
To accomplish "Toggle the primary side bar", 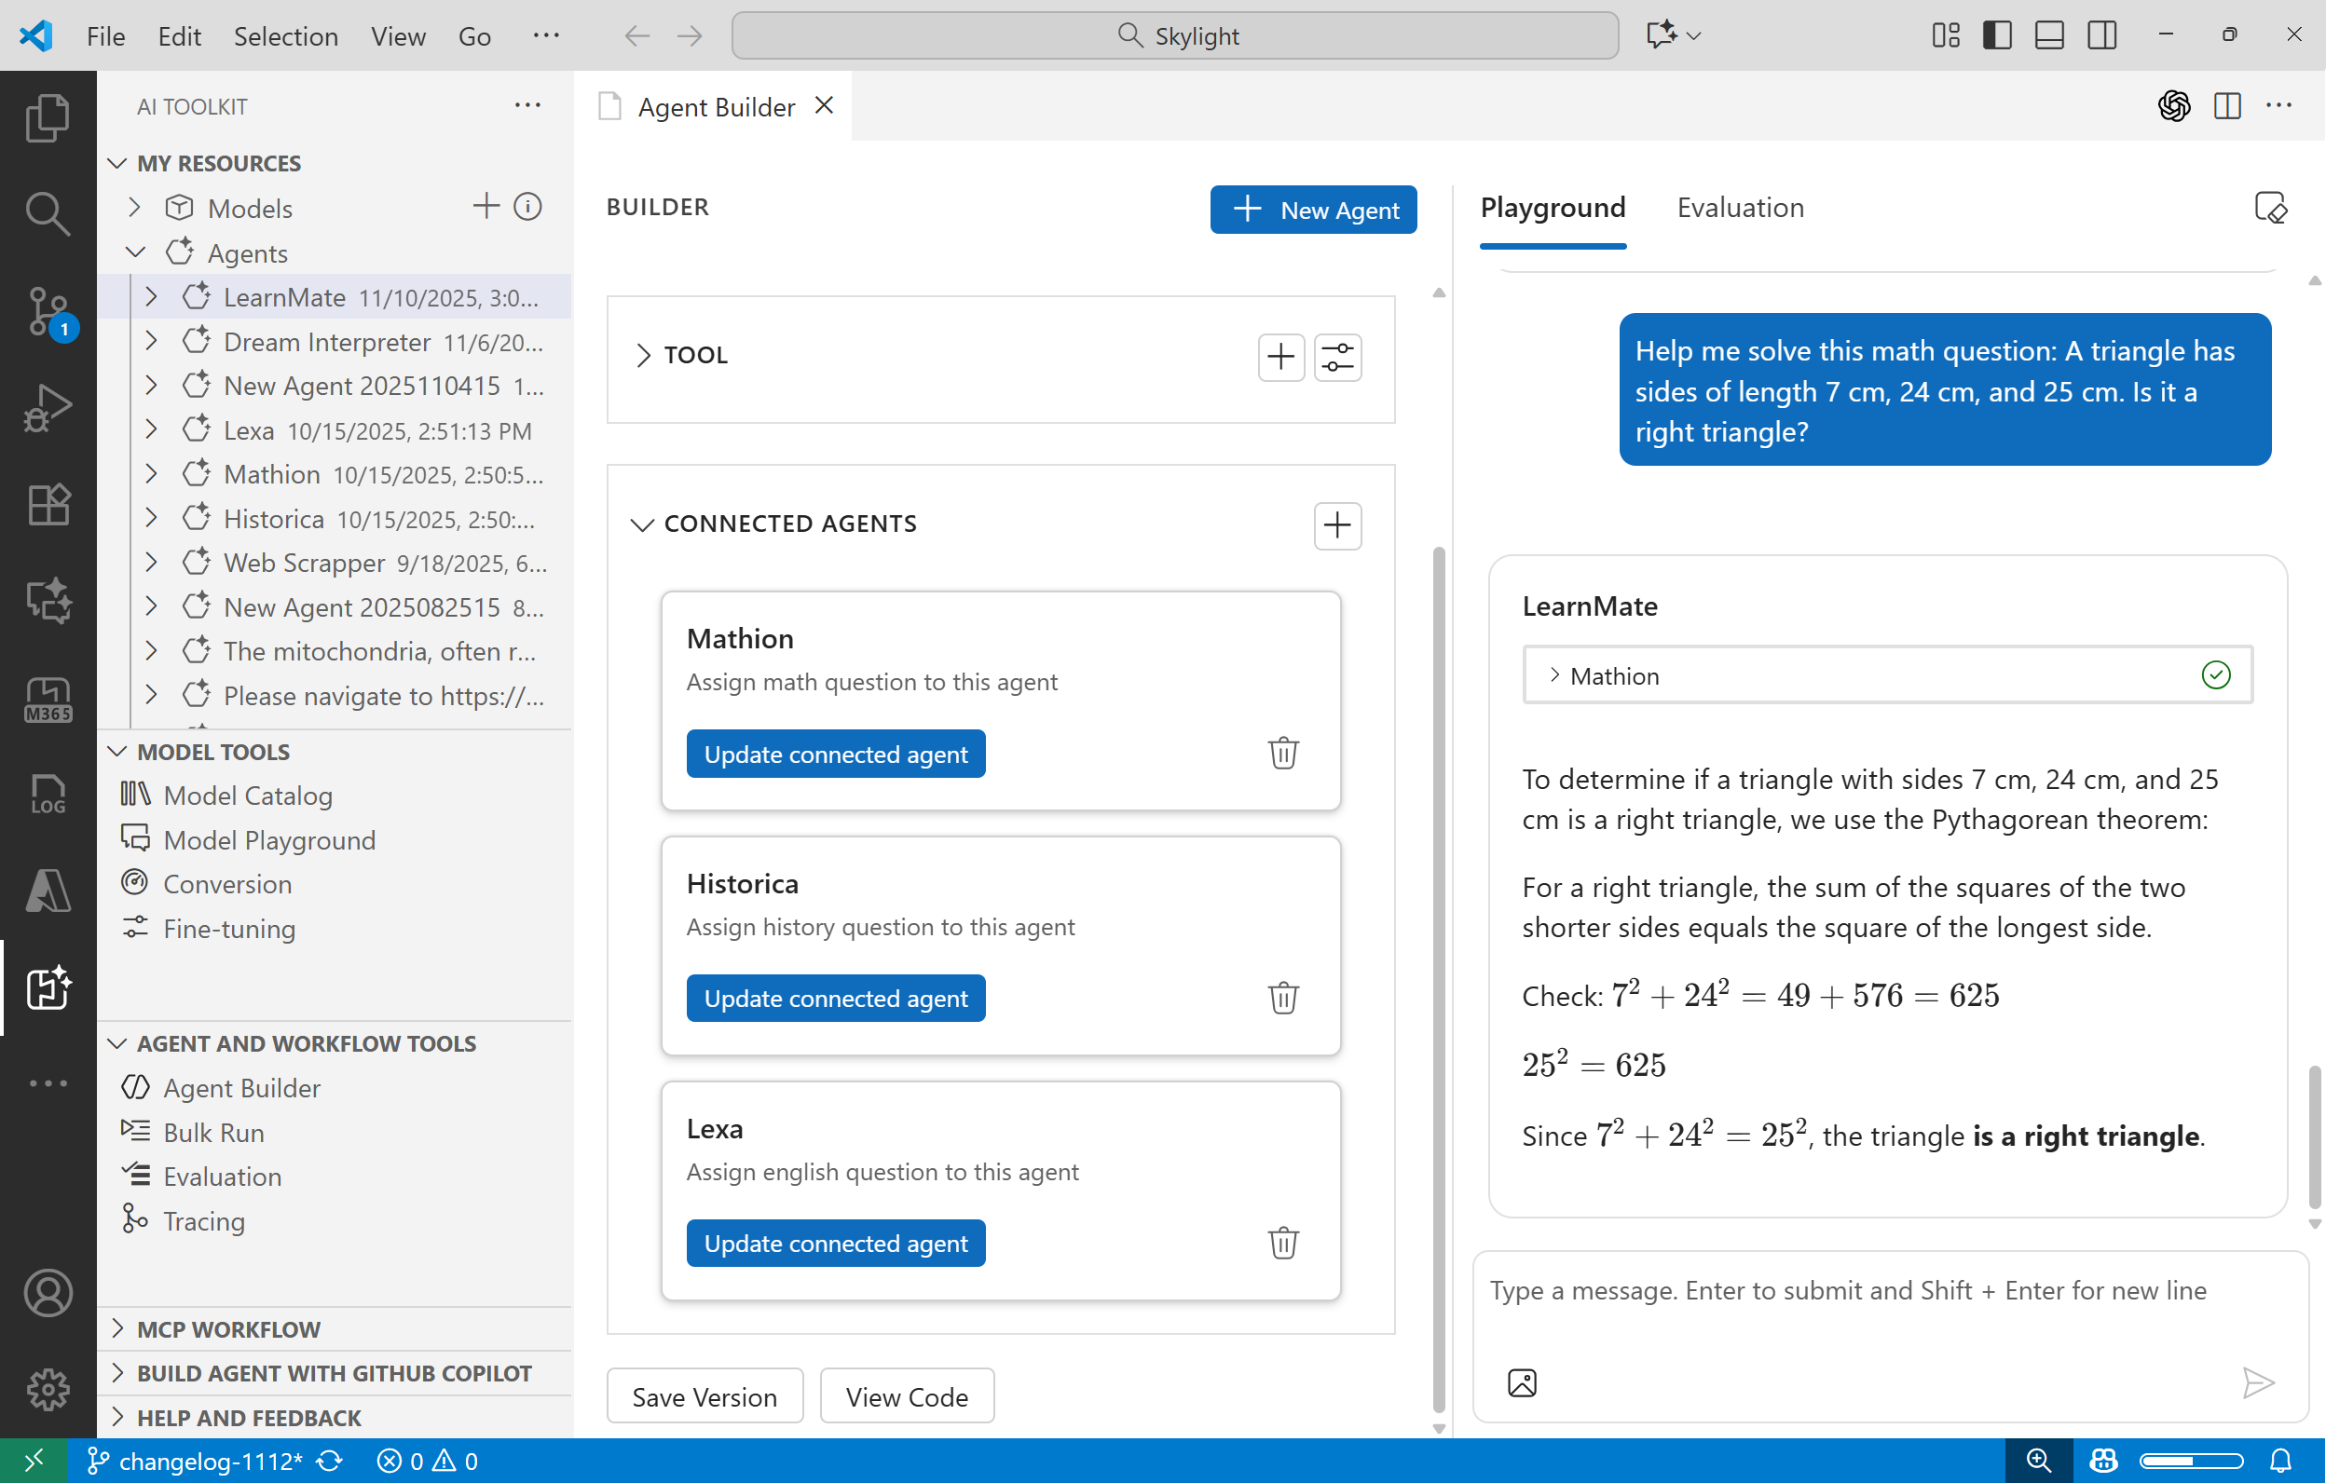I will coord(1997,35).
